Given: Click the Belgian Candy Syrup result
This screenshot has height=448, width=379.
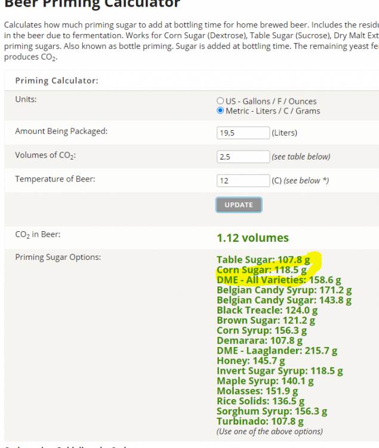Looking at the screenshot, I should [284, 290].
